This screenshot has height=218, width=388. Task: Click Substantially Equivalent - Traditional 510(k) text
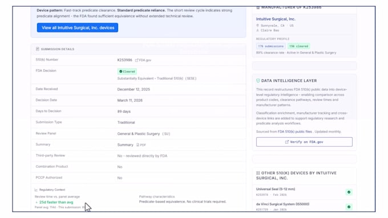[150, 79]
